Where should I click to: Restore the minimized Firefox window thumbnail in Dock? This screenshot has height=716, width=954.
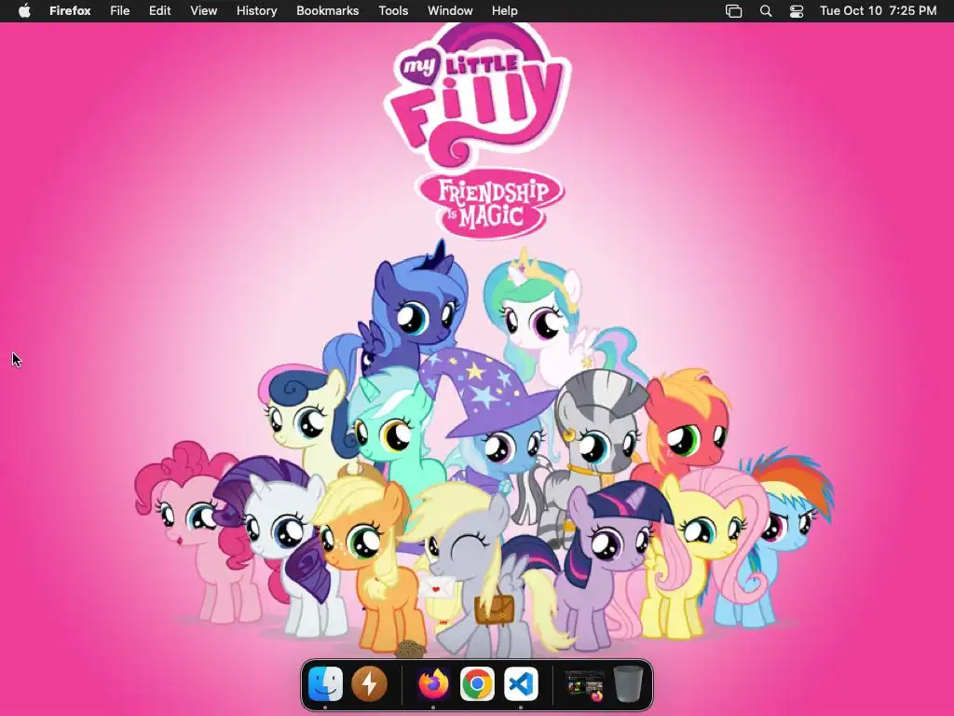coord(585,685)
